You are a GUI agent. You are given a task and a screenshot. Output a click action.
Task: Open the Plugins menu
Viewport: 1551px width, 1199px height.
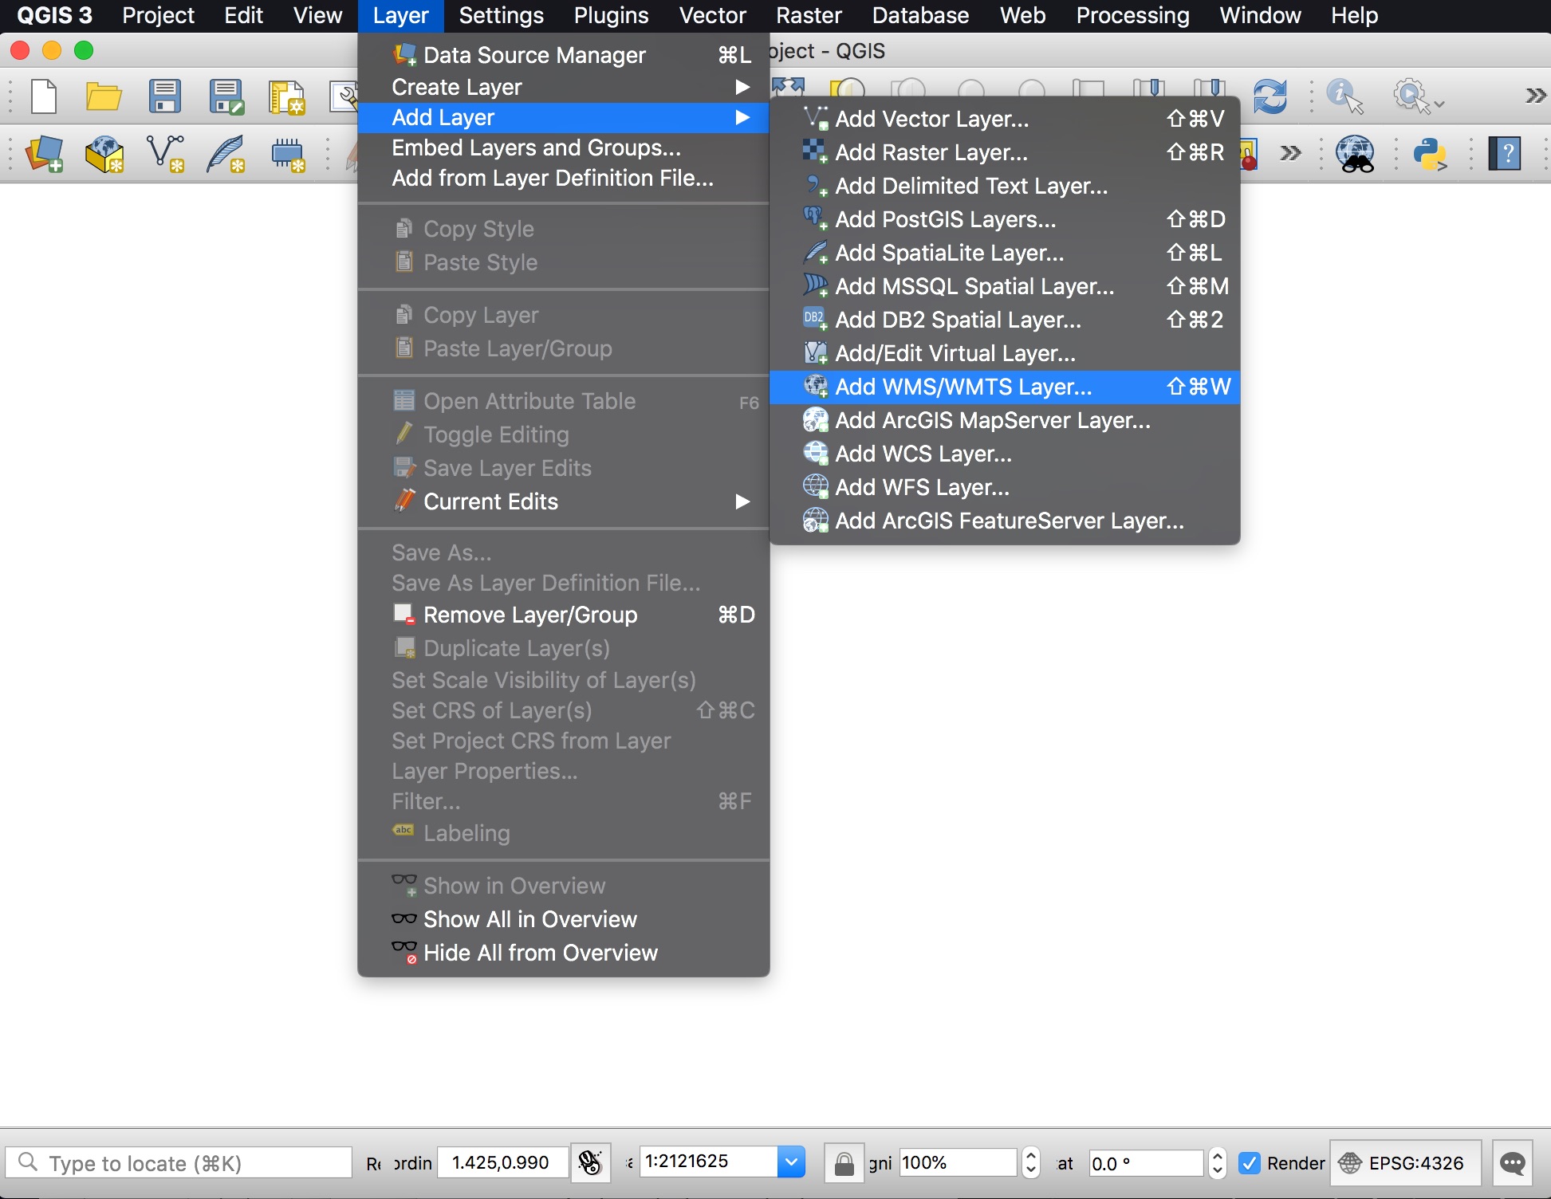611,15
